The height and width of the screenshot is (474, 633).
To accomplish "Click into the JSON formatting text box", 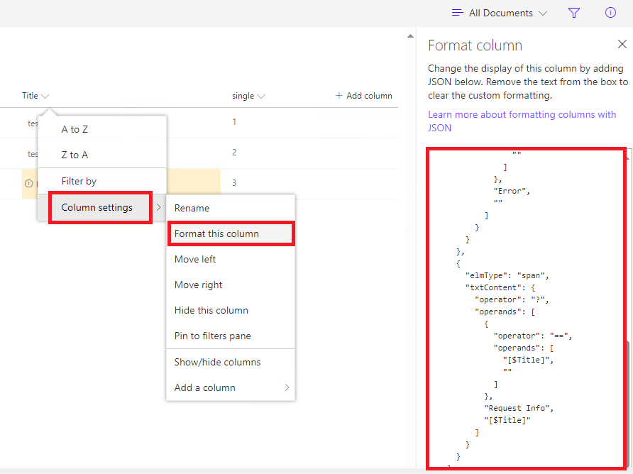I will pyautogui.click(x=526, y=309).
